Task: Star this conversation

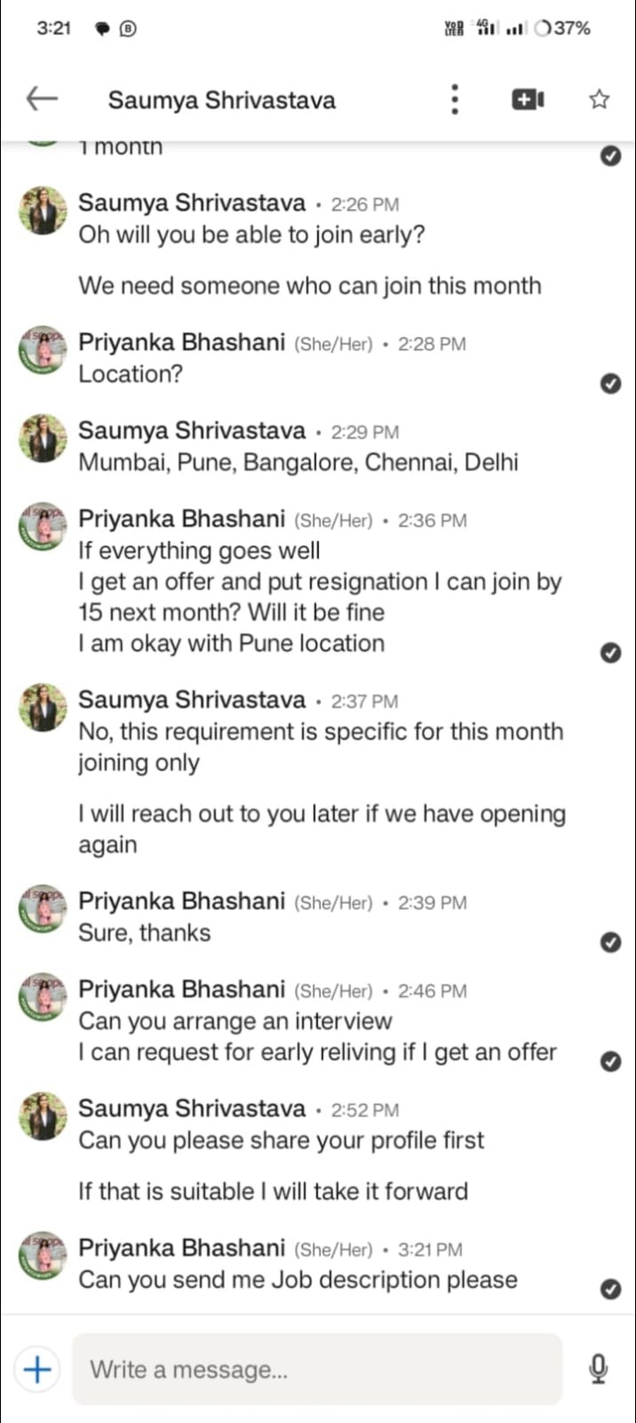Action: [x=600, y=100]
